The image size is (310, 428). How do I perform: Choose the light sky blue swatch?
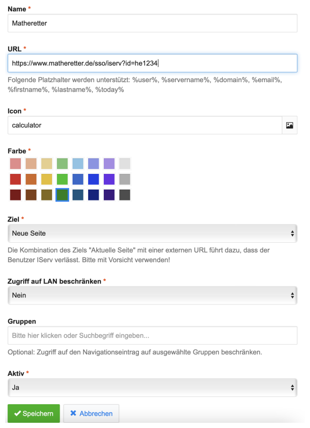(x=78, y=164)
